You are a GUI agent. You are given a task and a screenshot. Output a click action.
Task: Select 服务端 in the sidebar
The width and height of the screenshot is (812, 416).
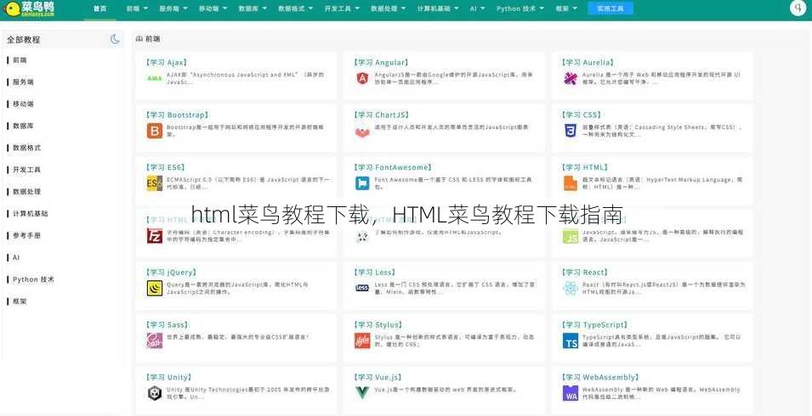pos(23,82)
